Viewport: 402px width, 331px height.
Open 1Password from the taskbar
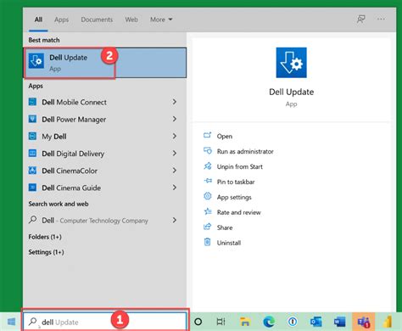coord(293,322)
